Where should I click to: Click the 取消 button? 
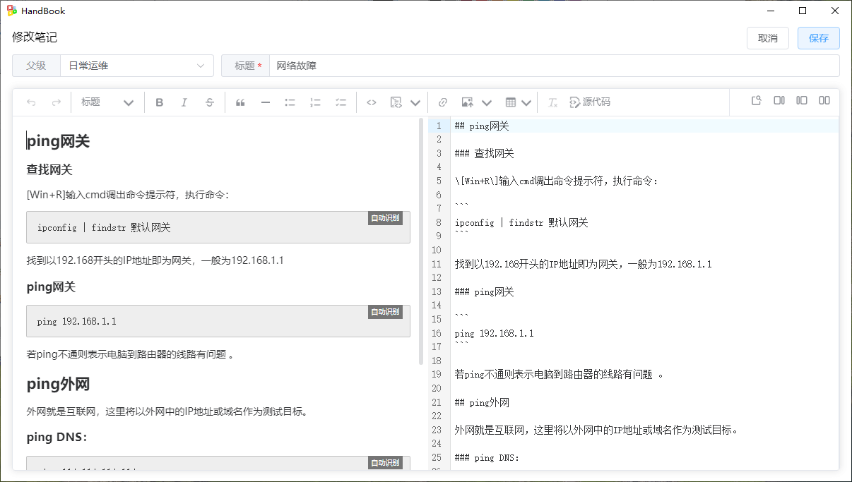pyautogui.click(x=767, y=38)
